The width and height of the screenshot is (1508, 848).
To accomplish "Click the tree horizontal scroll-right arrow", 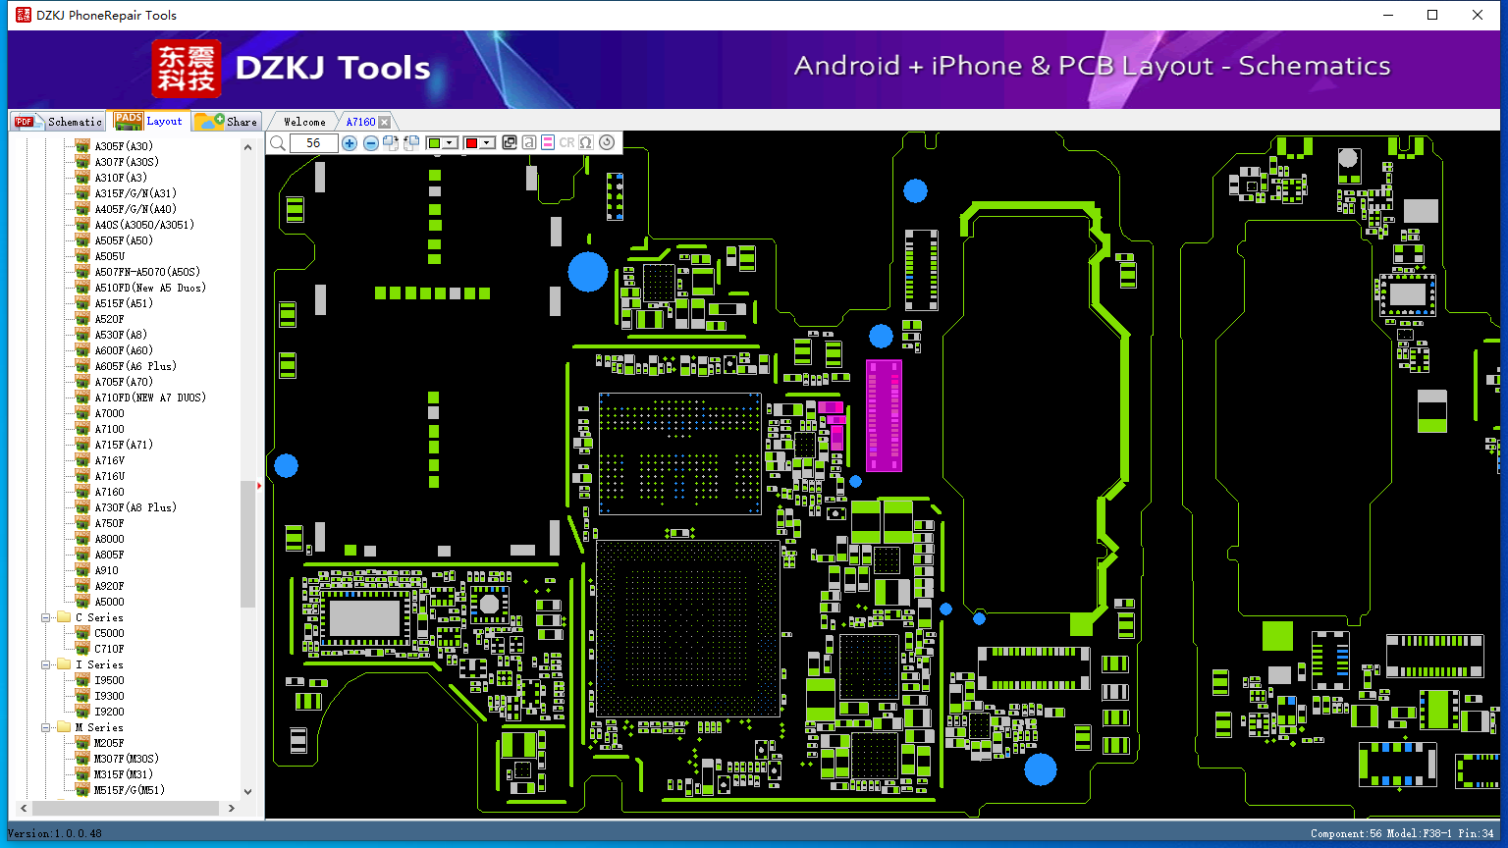I will point(232,808).
